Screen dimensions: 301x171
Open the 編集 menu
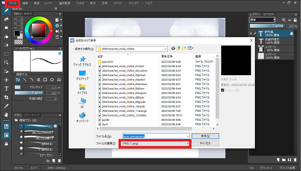click(x=25, y=3)
